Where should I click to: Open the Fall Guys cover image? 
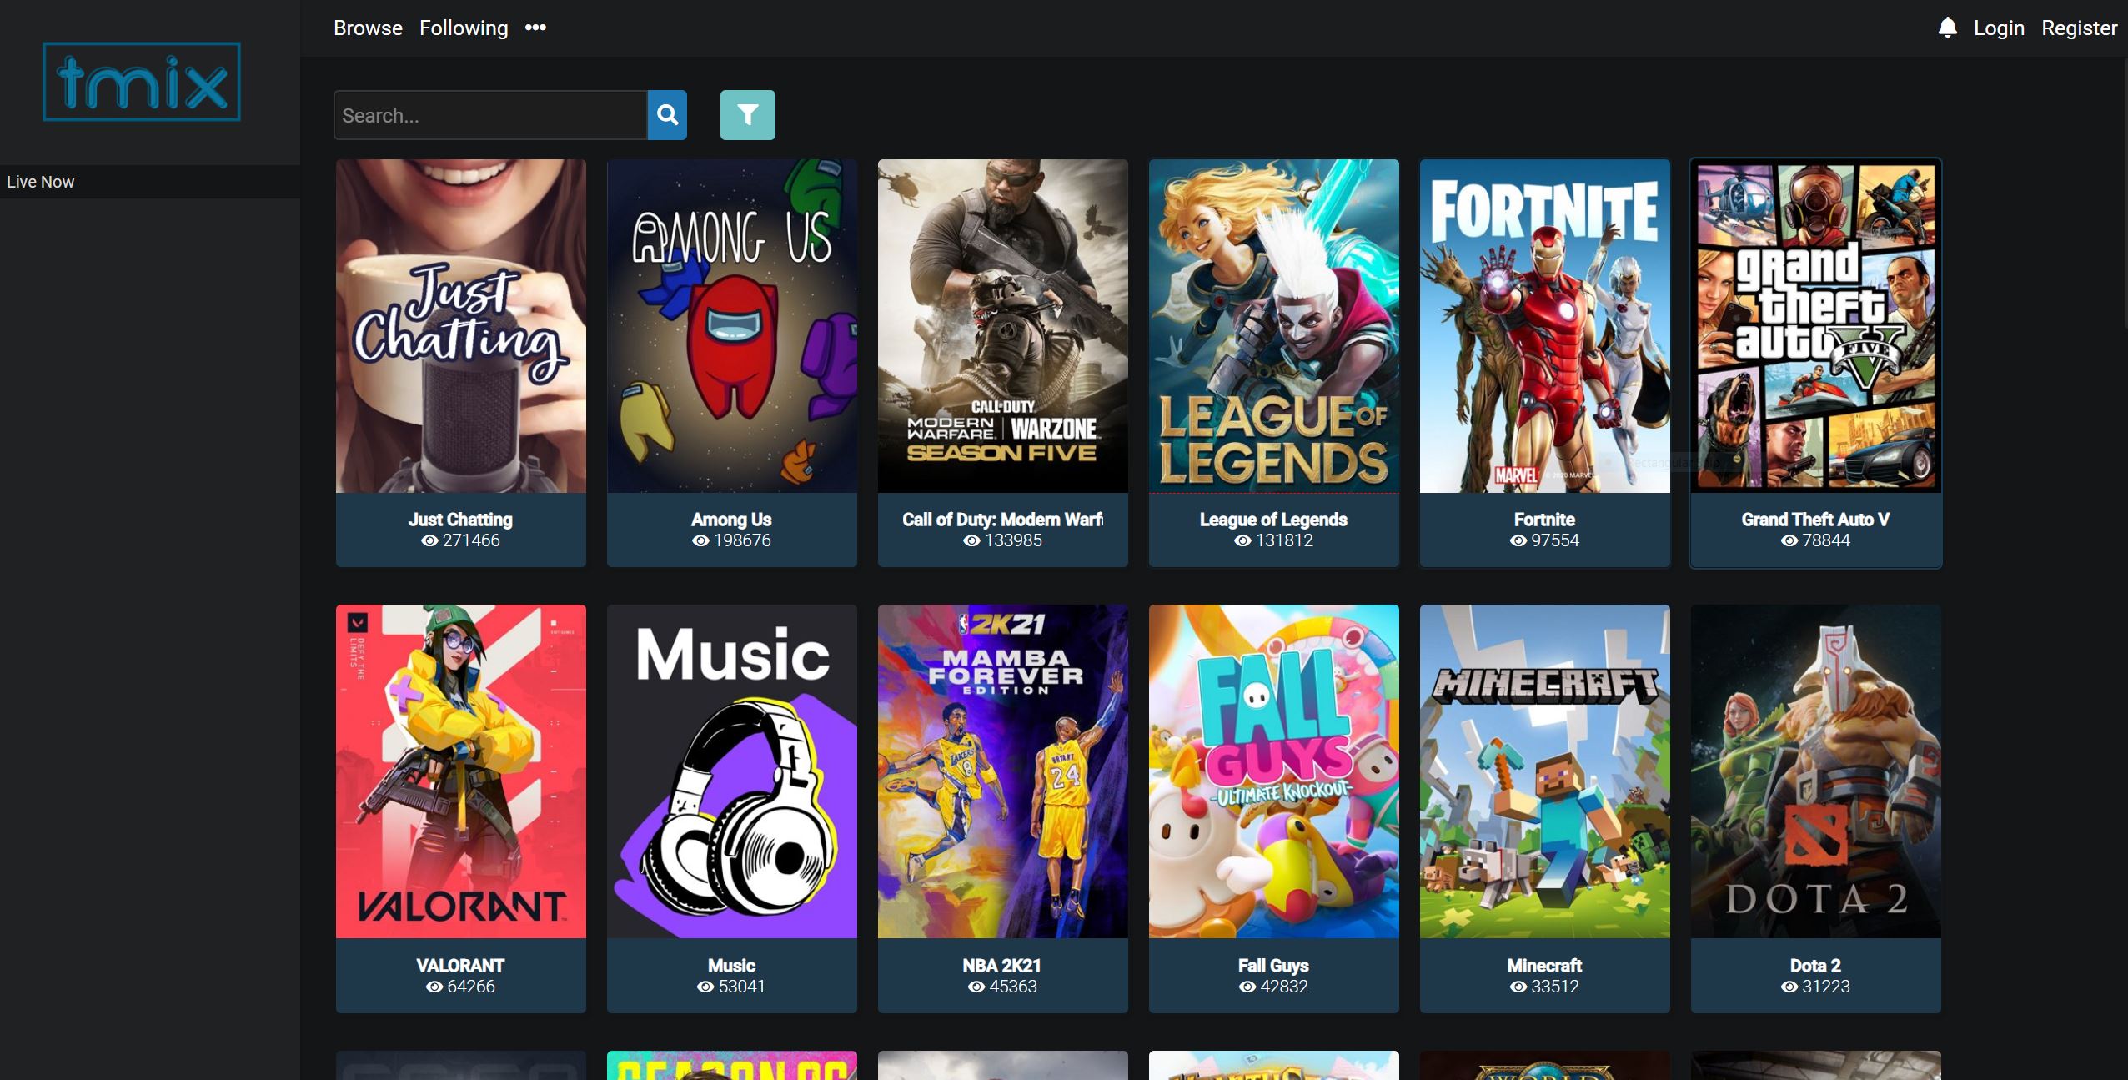[1274, 771]
